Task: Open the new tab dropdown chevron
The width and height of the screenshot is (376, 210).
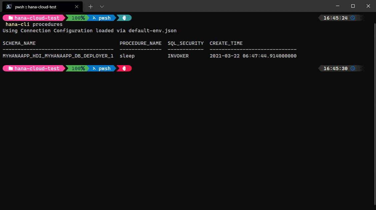Action: tap(102, 6)
